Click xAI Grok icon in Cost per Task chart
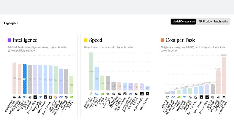Viewport: 234px width, 135px height. (x=207, y=97)
